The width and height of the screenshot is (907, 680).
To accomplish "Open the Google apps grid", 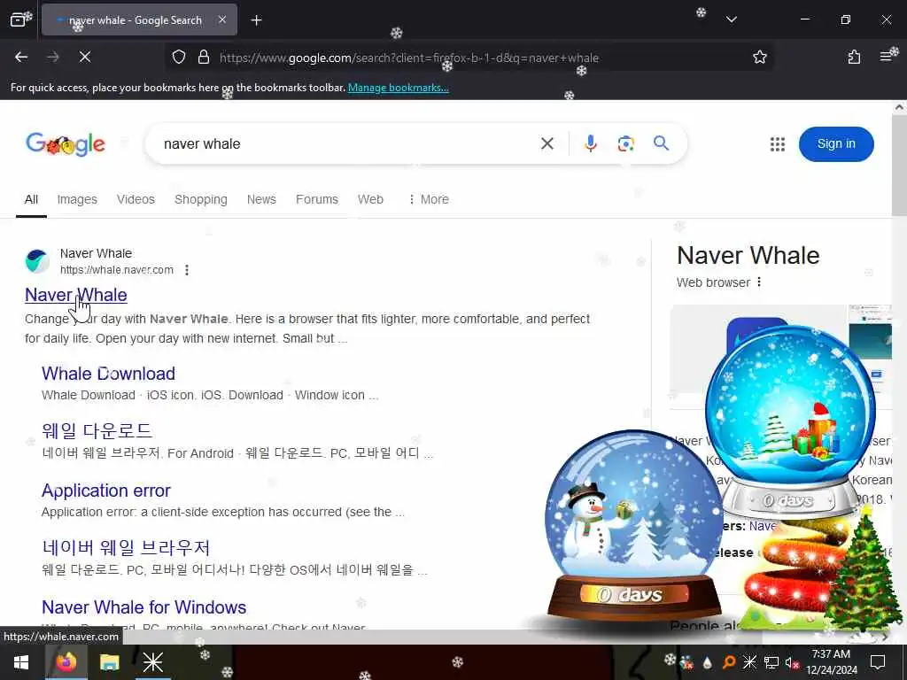I will point(778,144).
